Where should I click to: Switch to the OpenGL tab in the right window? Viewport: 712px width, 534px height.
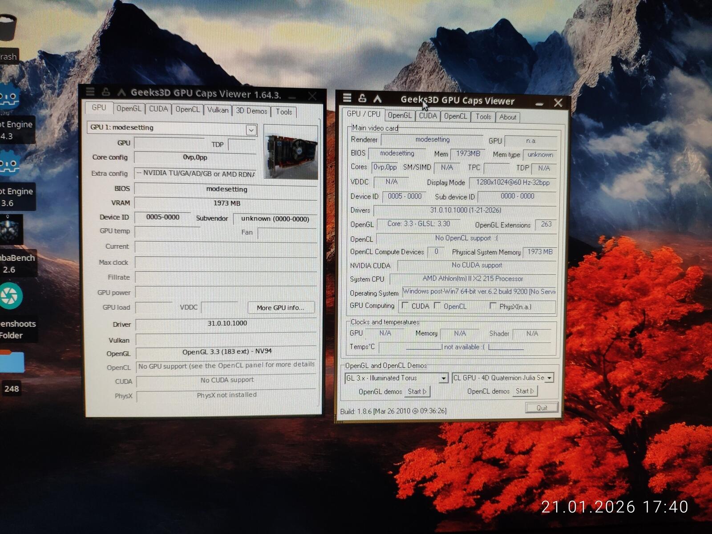point(400,115)
